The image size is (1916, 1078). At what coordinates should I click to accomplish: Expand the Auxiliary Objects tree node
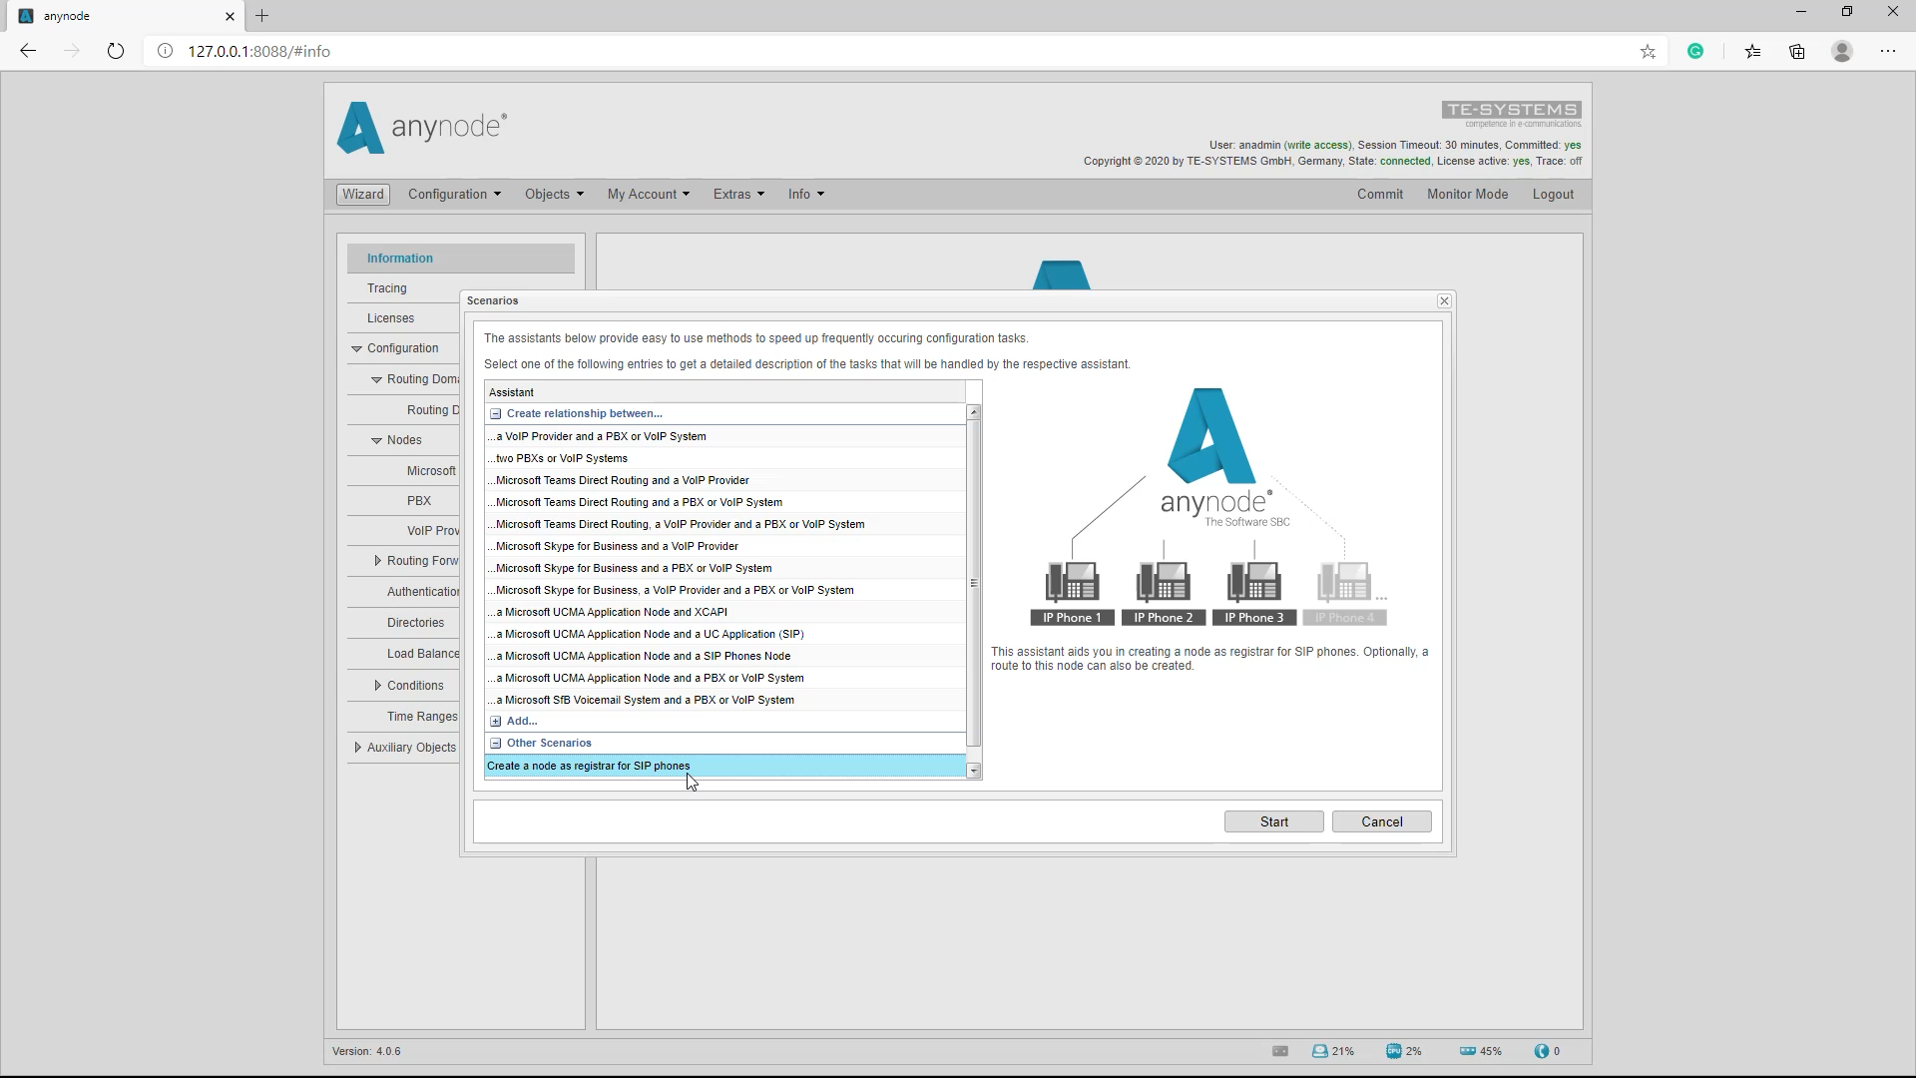coord(357,747)
